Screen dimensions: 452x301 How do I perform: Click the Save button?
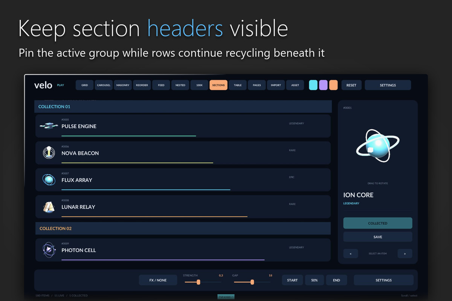[x=378, y=237]
